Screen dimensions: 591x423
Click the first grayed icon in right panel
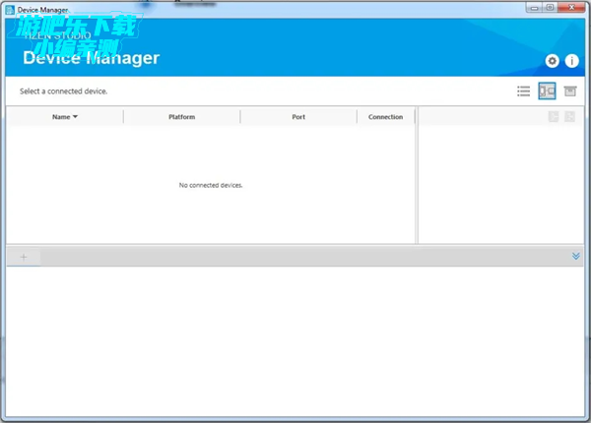(554, 116)
